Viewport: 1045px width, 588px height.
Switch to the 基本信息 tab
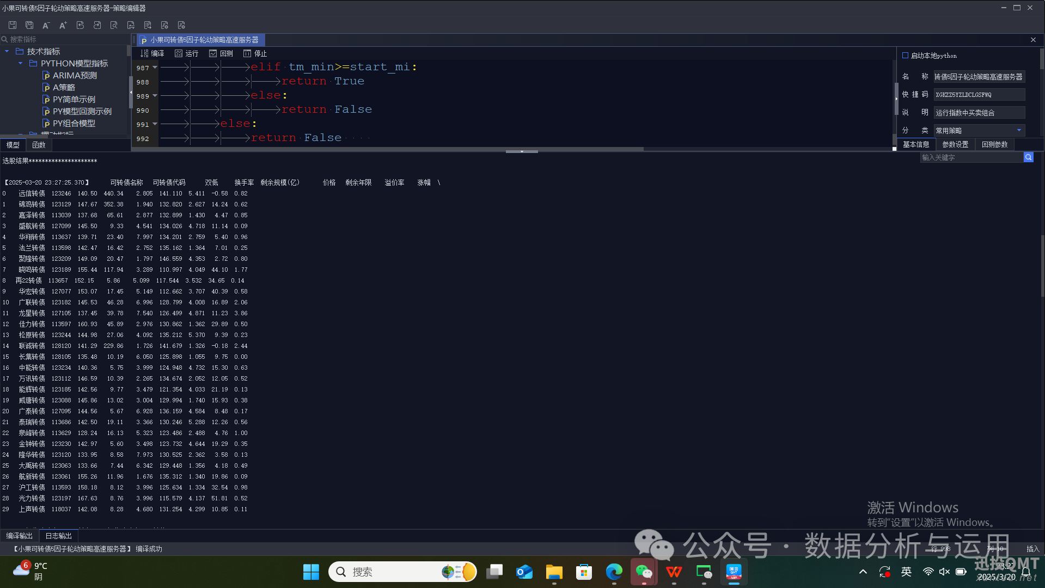coord(916,144)
